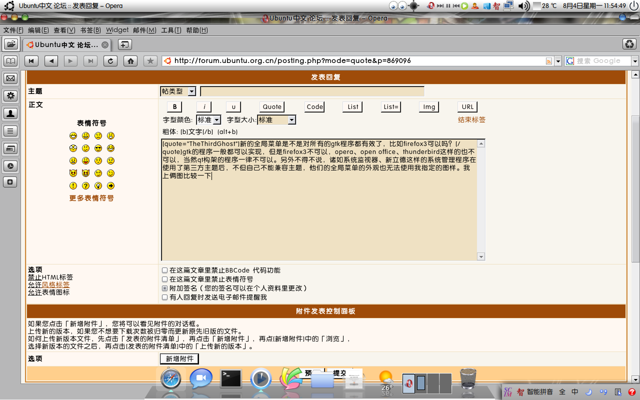Click the volume speaker icon in top panel
The width and height of the screenshot is (640, 400).
tap(523, 6)
